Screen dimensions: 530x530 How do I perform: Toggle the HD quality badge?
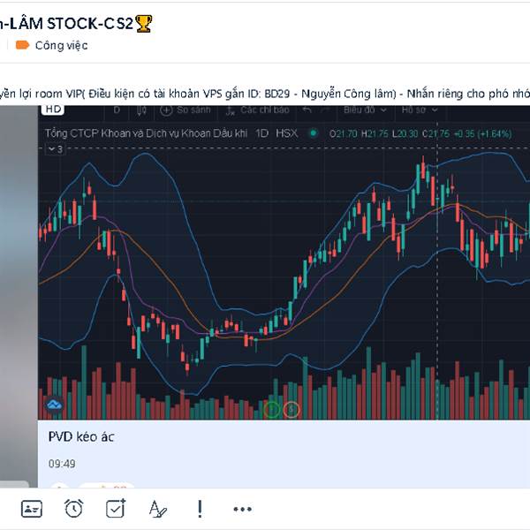[53, 110]
